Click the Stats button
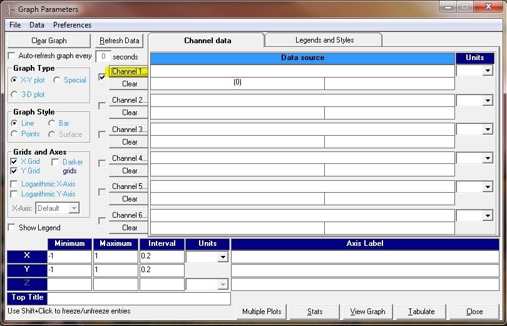Image resolution: width=507 pixels, height=326 pixels. click(x=315, y=312)
